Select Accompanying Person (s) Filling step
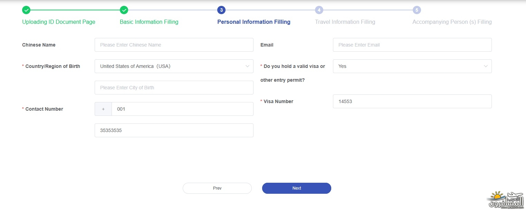This screenshot has width=526, height=211. [x=452, y=22]
